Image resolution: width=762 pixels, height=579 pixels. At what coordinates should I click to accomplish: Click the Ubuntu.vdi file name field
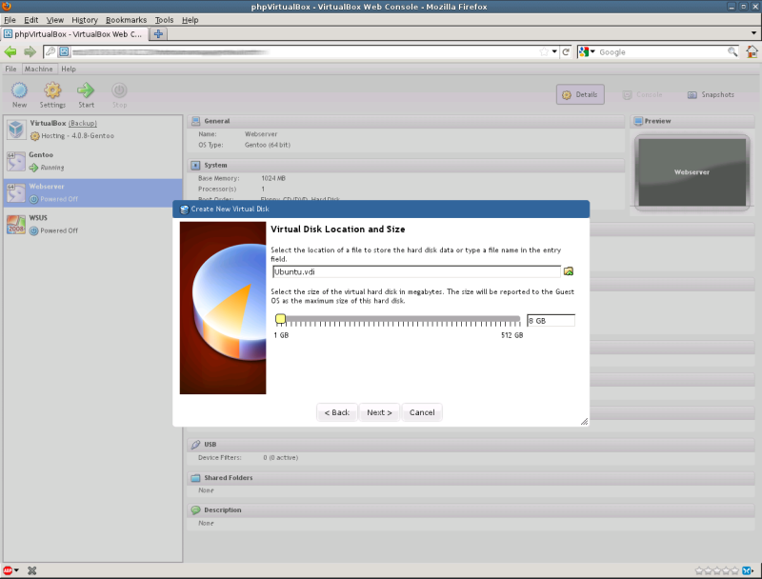pos(416,271)
